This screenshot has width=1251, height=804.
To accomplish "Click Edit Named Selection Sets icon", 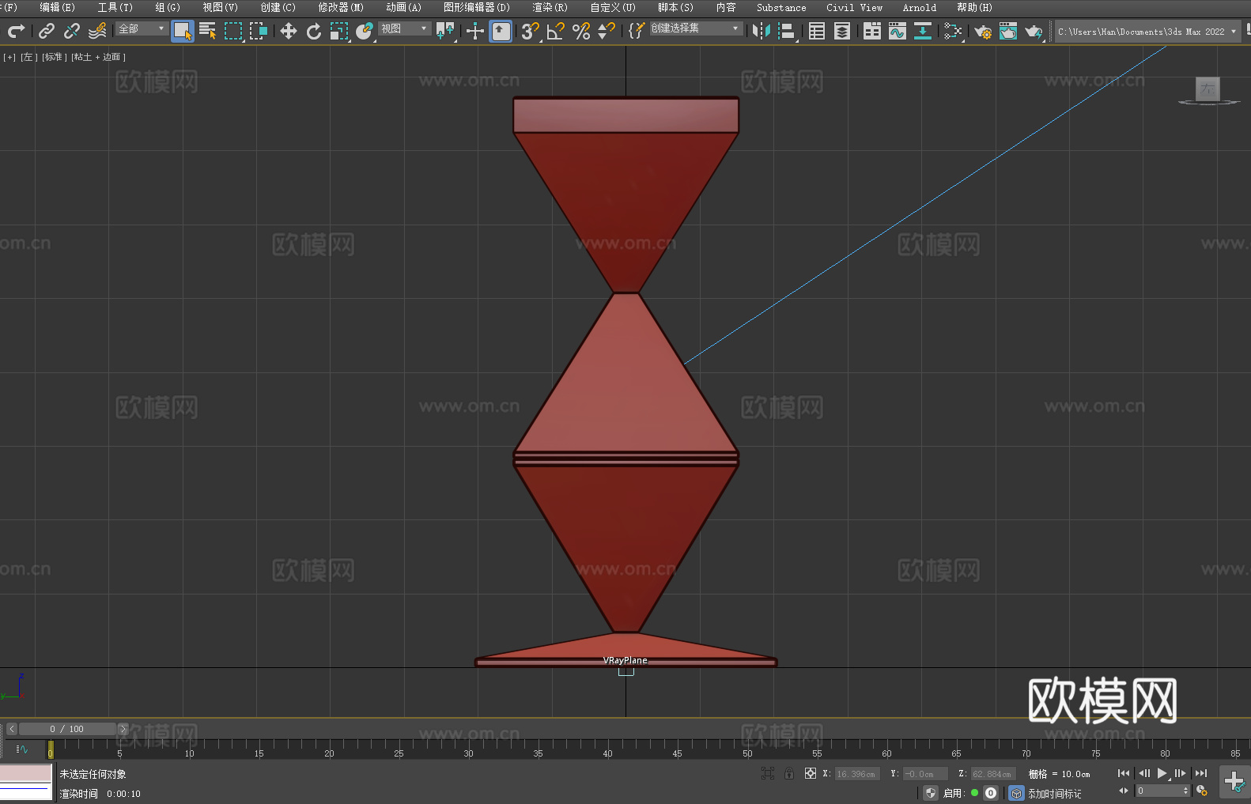I will point(637,31).
